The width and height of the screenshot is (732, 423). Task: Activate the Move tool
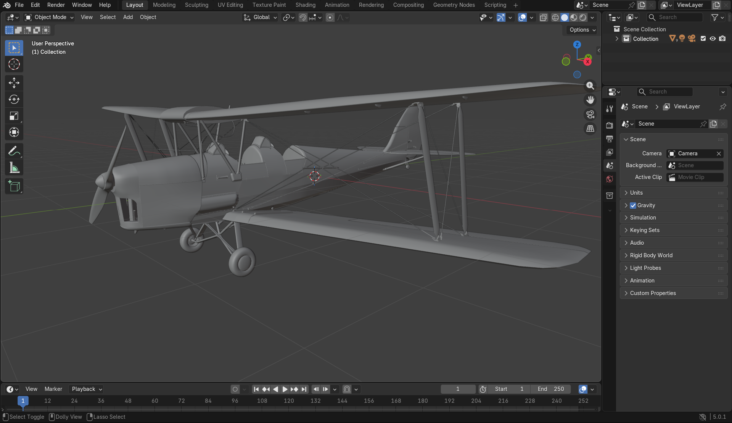coord(14,83)
